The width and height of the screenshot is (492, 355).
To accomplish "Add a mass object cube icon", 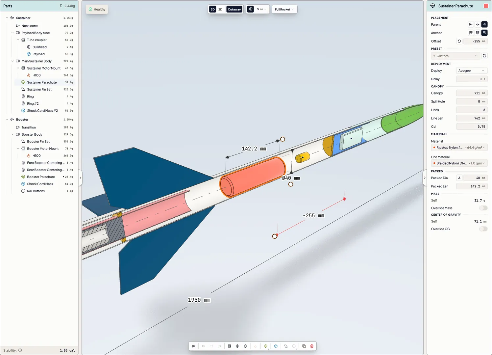I will pos(276,346).
